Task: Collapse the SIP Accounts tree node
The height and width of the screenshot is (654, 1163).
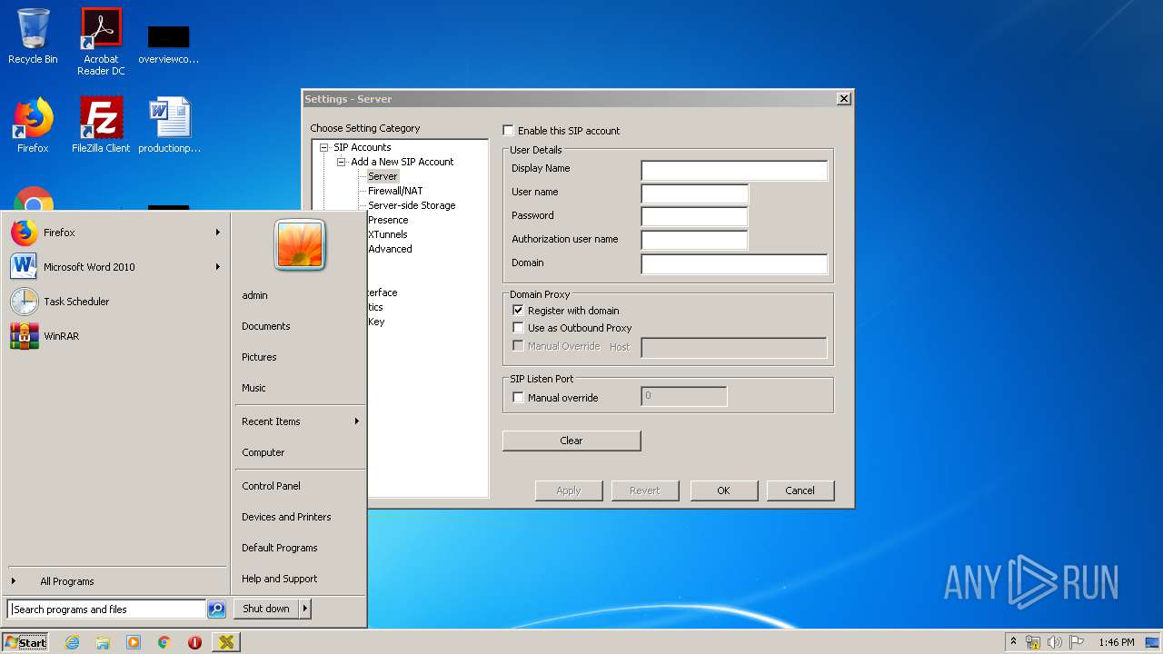Action: coord(323,147)
